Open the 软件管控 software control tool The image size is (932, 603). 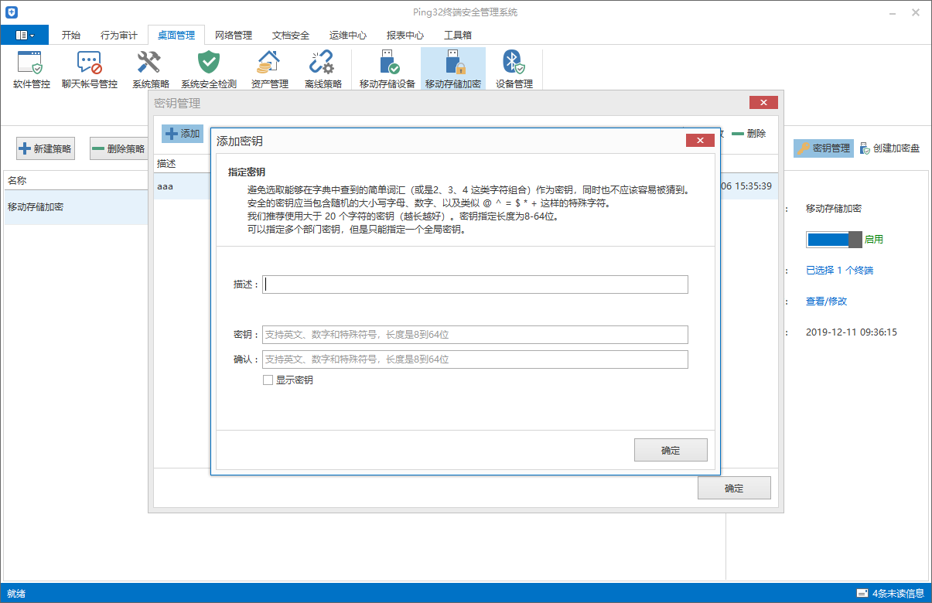(32, 70)
